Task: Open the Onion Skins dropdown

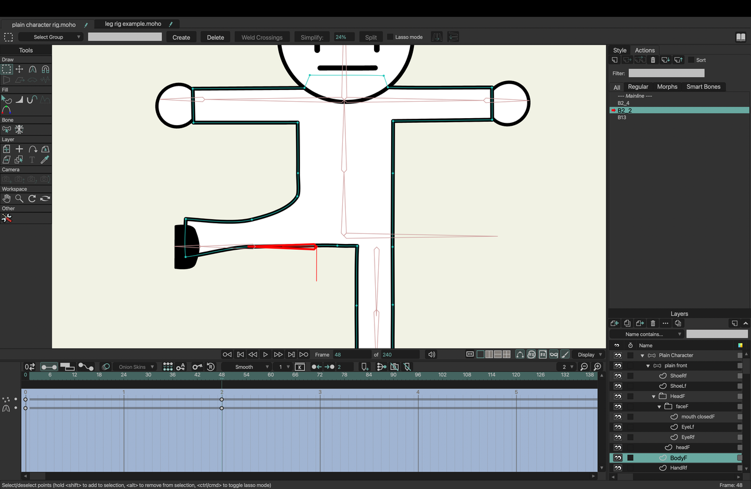Action: click(136, 367)
